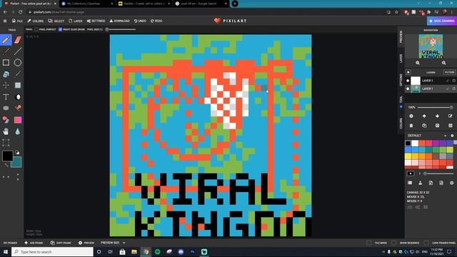Image resolution: width=457 pixels, height=257 pixels.
Task: Select the pink Gradient tool
Action: (x=18, y=120)
